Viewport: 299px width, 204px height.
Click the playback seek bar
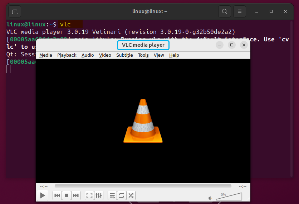point(143,186)
